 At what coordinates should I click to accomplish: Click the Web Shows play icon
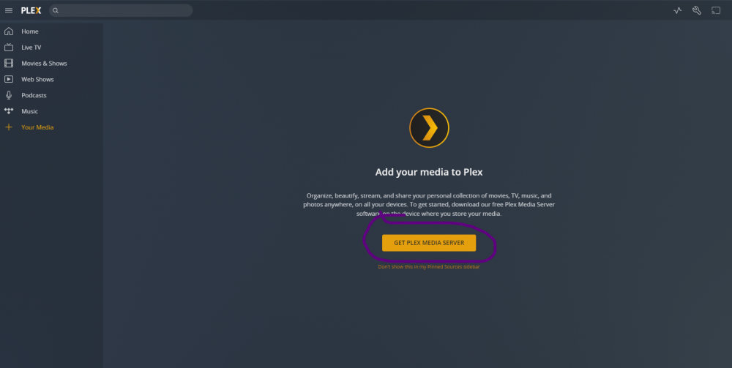point(9,79)
